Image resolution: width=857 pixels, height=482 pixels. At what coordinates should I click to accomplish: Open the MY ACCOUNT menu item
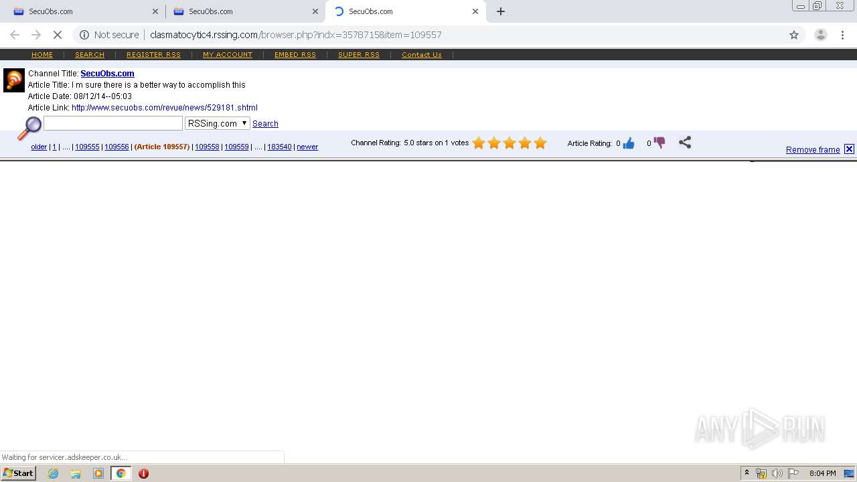tap(228, 55)
